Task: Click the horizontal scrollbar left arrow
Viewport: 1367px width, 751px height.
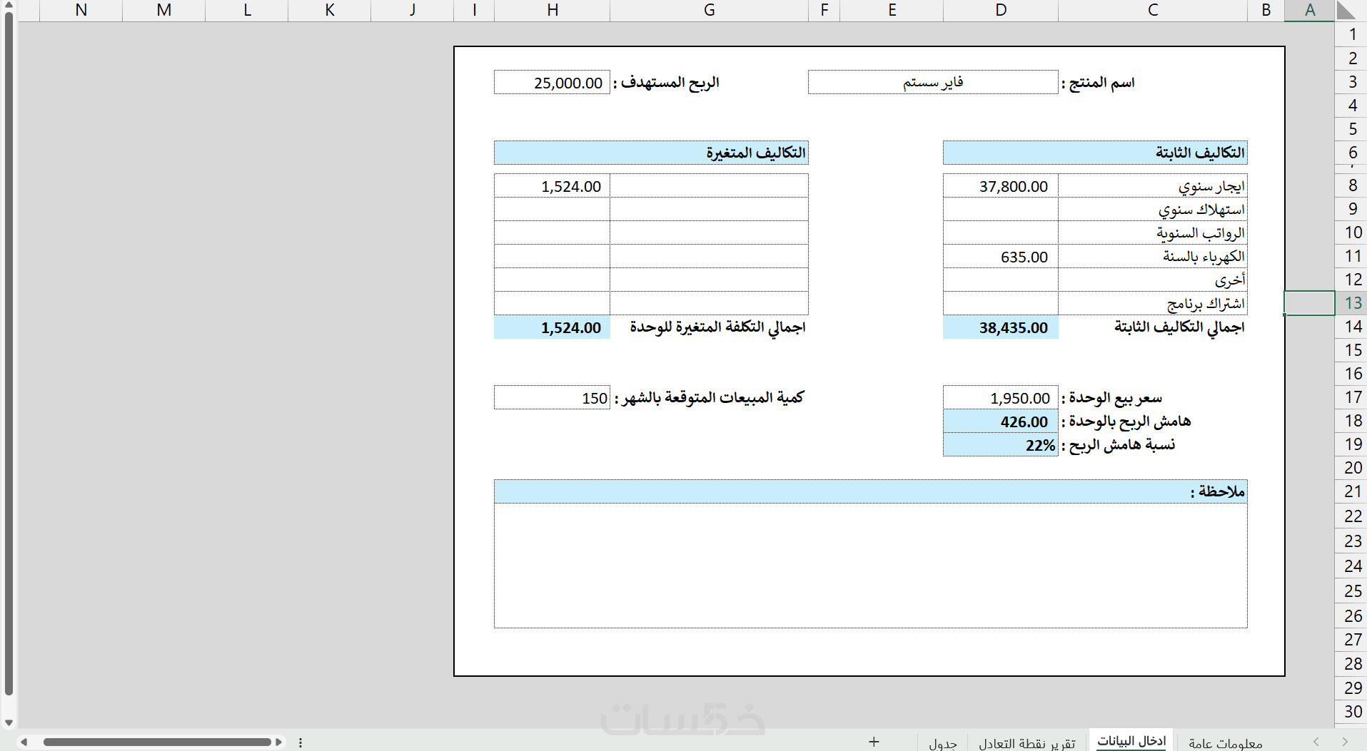Action: coord(24,742)
